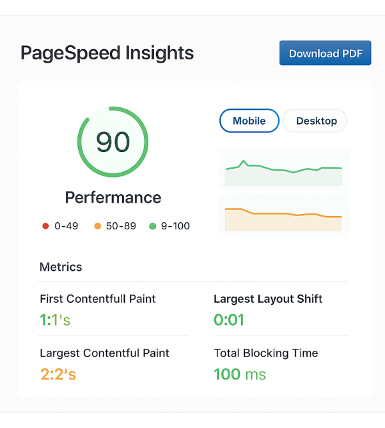The width and height of the screenshot is (385, 428).
Task: Open the green trend line chart
Action: 283,169
